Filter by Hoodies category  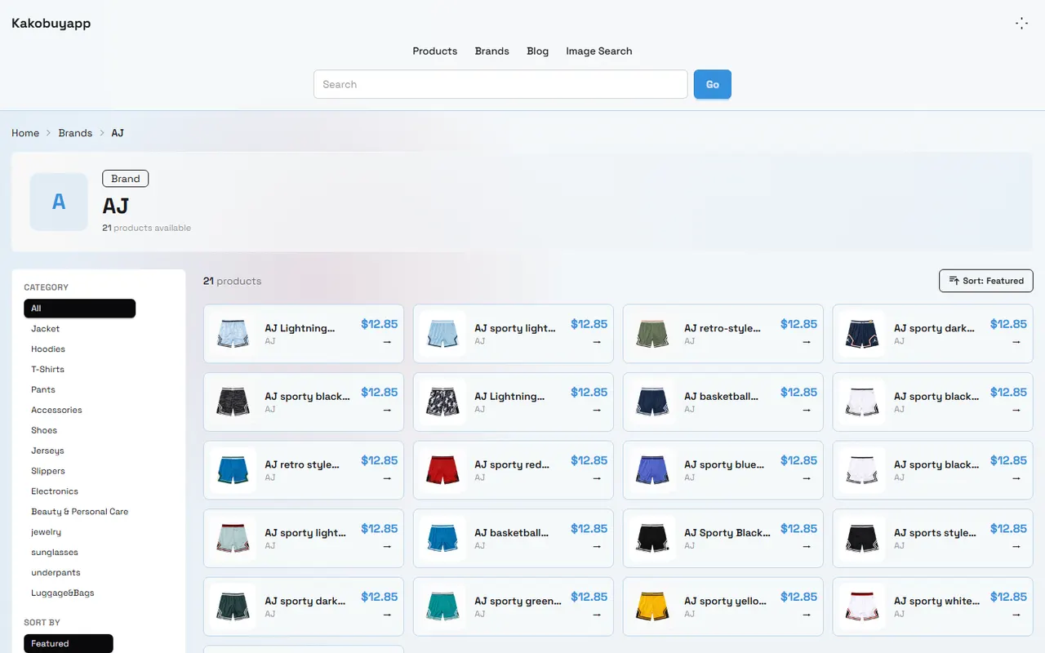[48, 349]
